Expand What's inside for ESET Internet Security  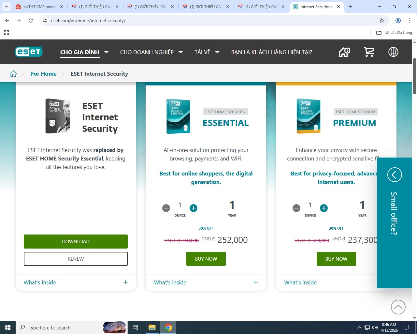click(x=76, y=282)
